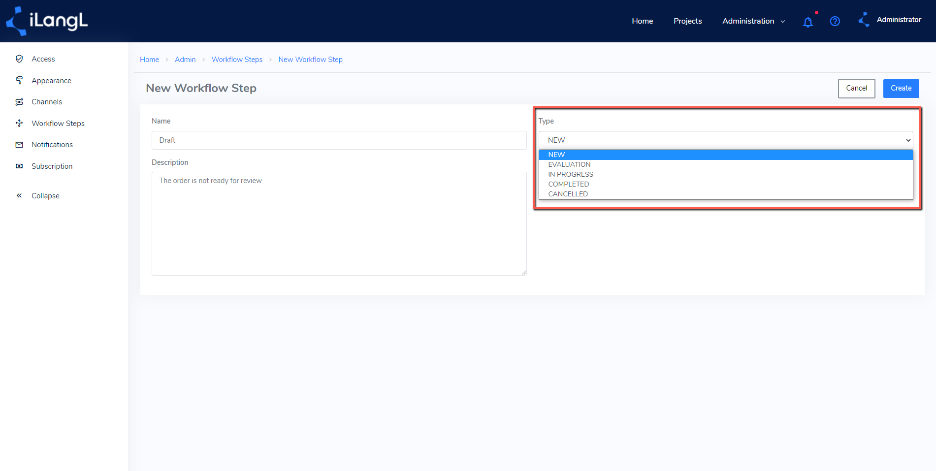Select NEW option in Type list
This screenshot has height=471, width=936.
point(726,155)
